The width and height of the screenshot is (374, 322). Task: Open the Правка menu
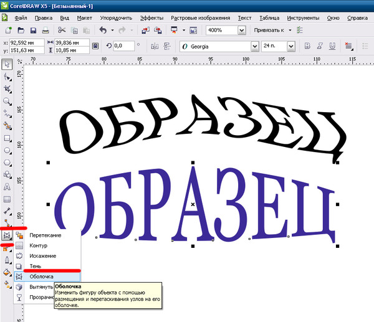[44, 18]
